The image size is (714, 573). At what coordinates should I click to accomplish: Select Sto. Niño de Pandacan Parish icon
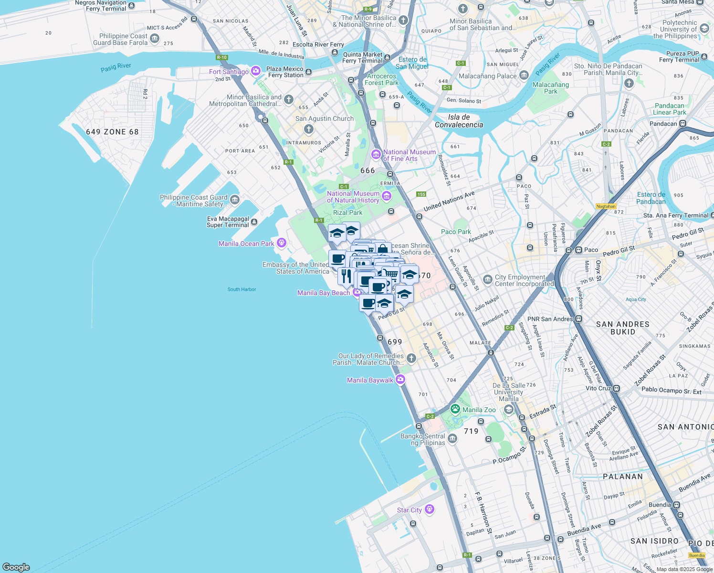click(629, 84)
